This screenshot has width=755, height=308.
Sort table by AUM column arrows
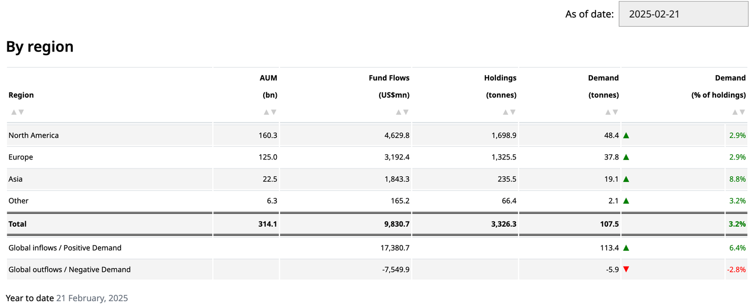270,112
